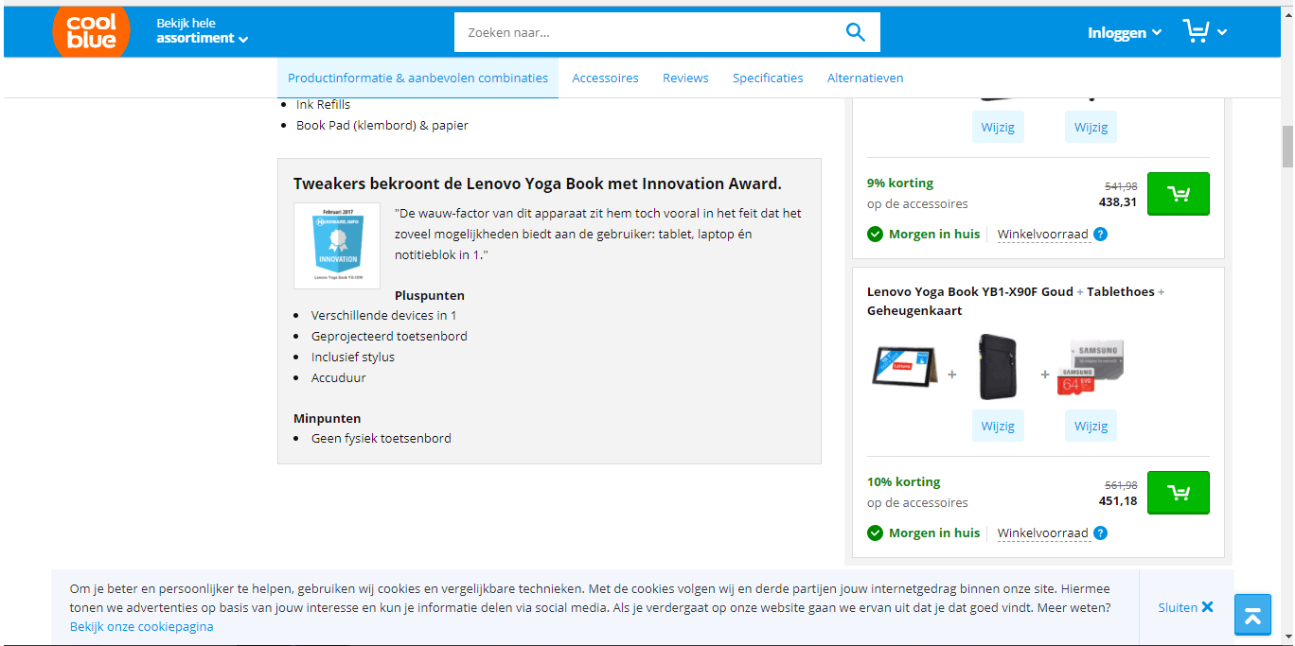
Task: Click Wijzig under the tablet sleeve
Action: [998, 426]
